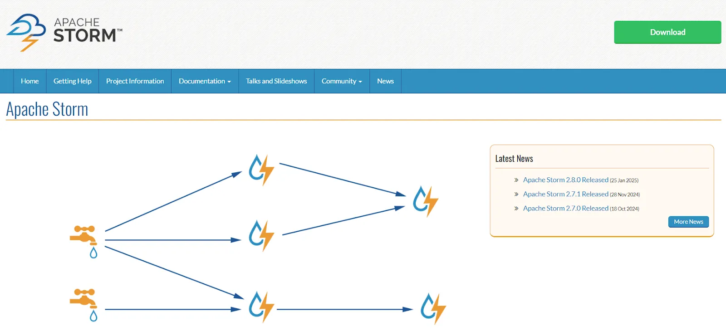Click chevron bullet beside 2.7.0 release
Viewport: 726px width, 331px height.
pos(516,209)
